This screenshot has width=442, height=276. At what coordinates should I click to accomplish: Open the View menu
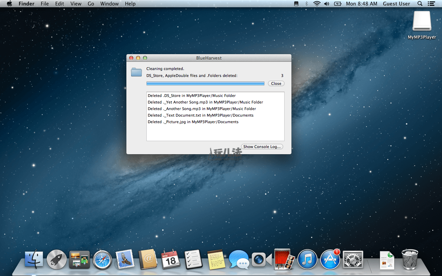pyautogui.click(x=76, y=4)
